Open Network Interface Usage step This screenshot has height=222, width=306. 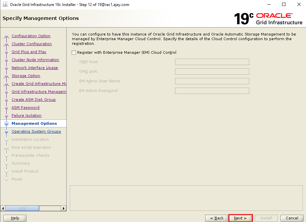coord(35,68)
